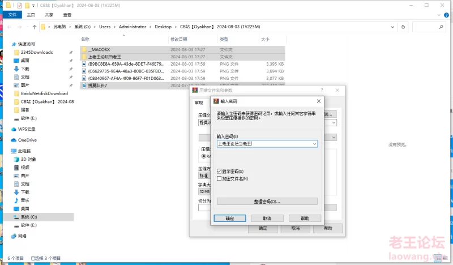The image size is (453, 265).
Task: Select the 常规 tab in archive dialog
Action: 199,102
